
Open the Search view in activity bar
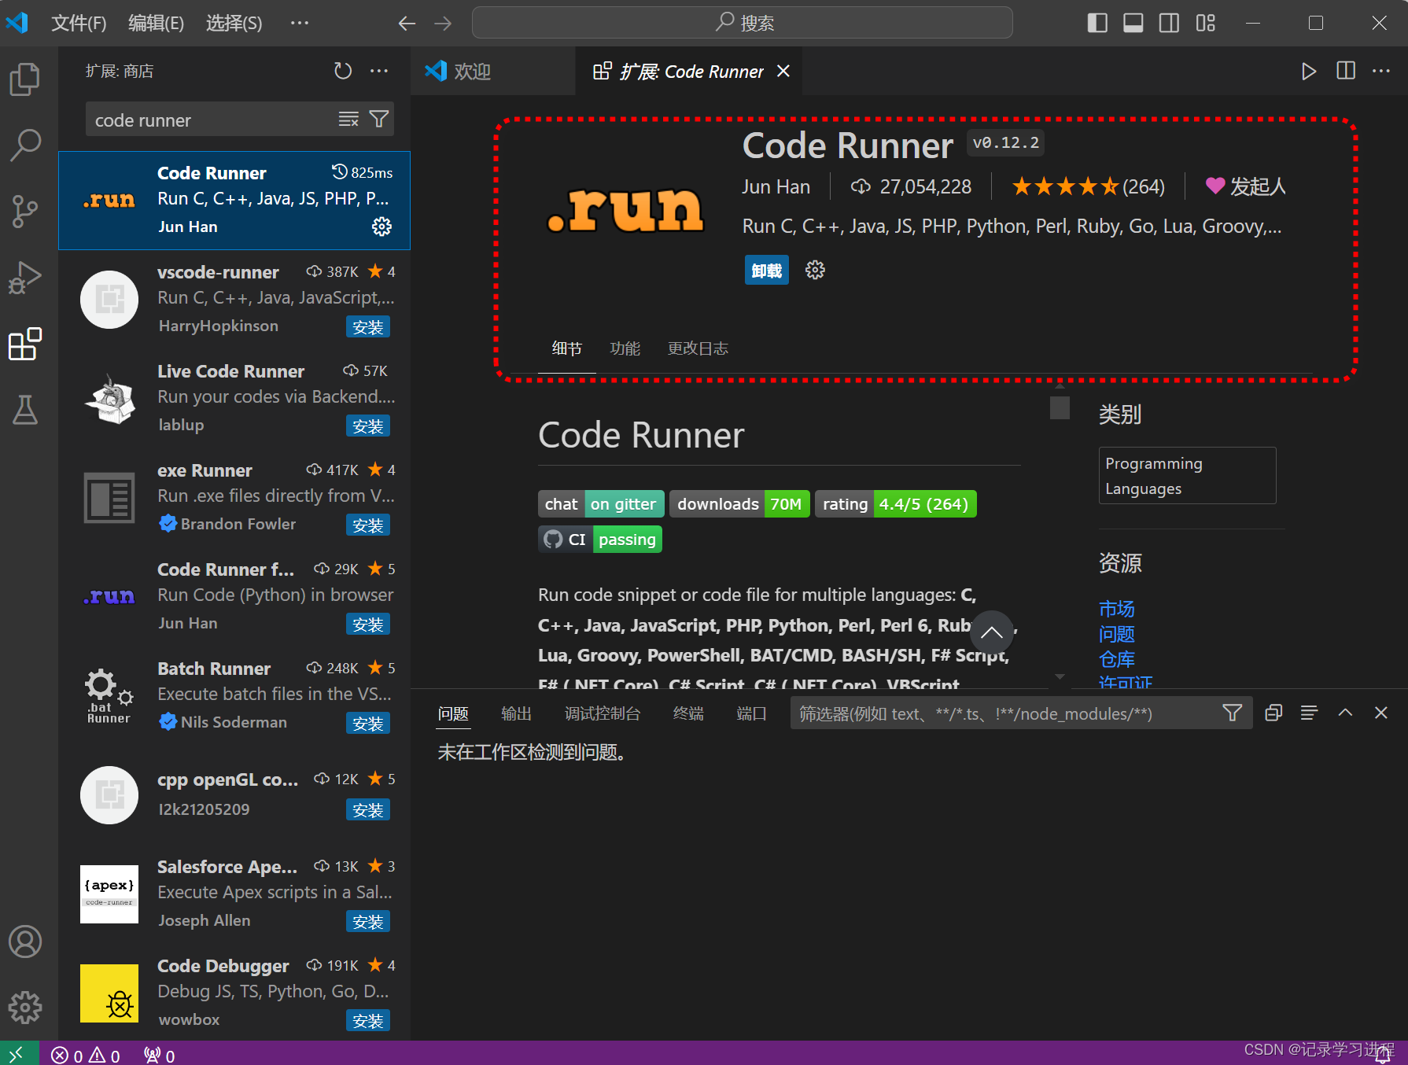25,145
